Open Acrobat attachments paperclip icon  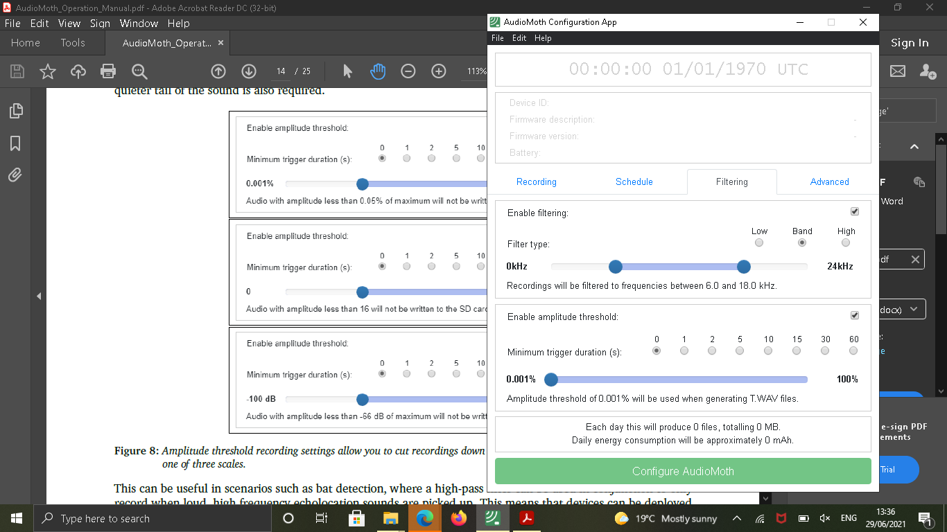coord(15,175)
